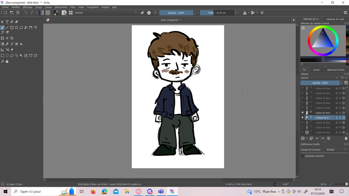This screenshot has height=196, width=349.
Task: Toggle Preserve Alpha checkerboard button
Action: tap(149, 13)
